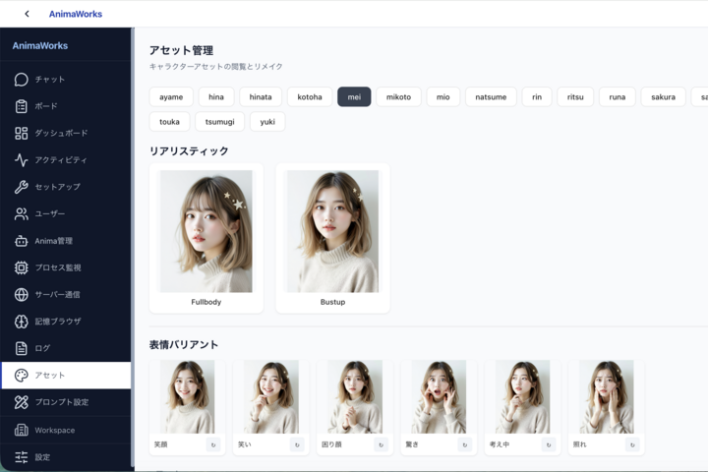708x472 pixels.
Task: Select the mikoto character tab
Action: tap(398, 96)
